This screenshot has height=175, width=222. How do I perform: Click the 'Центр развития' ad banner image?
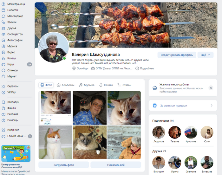point(16,153)
